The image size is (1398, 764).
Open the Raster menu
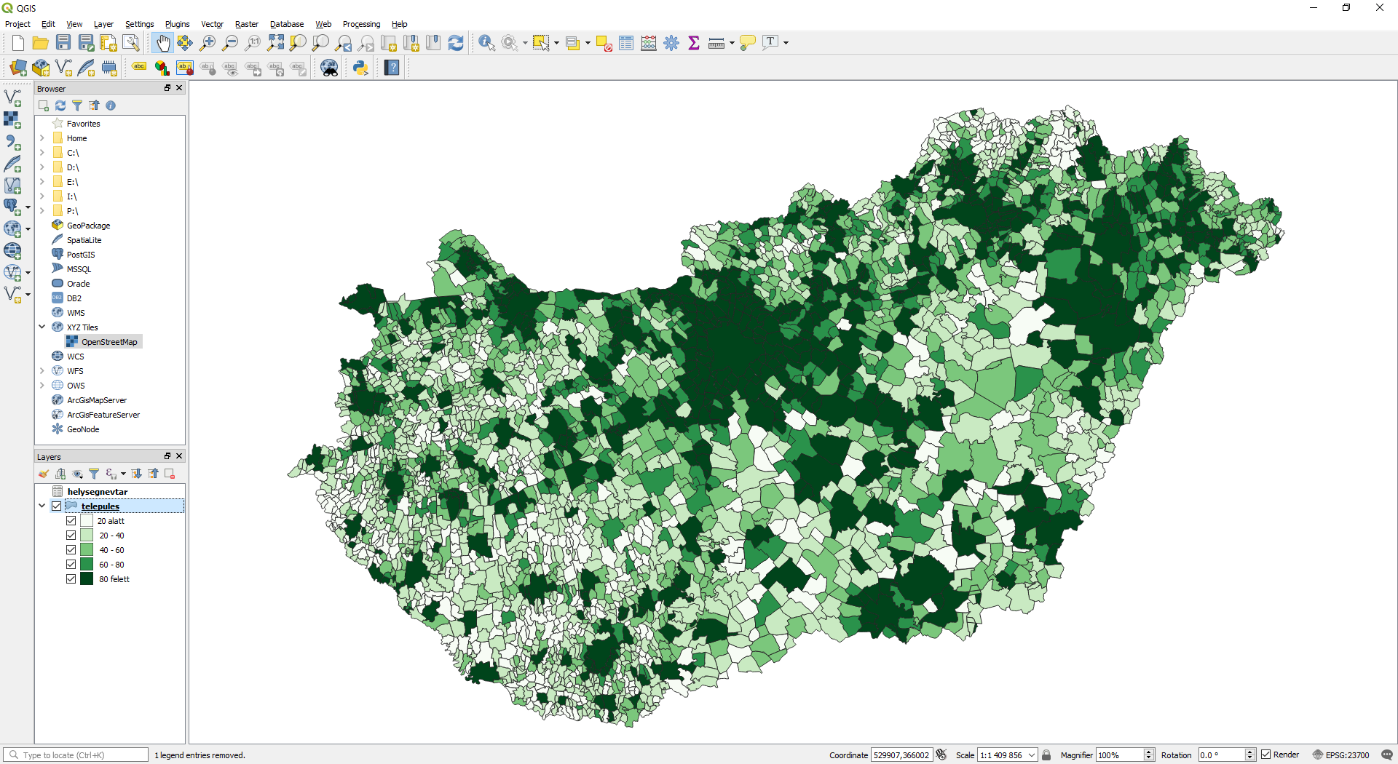coord(246,24)
